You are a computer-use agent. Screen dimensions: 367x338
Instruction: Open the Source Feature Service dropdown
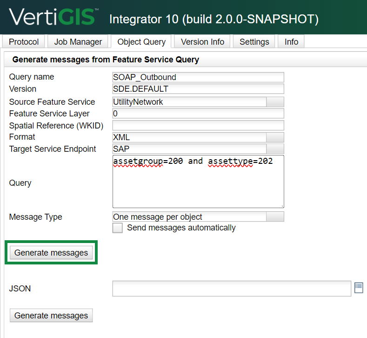[275, 102]
